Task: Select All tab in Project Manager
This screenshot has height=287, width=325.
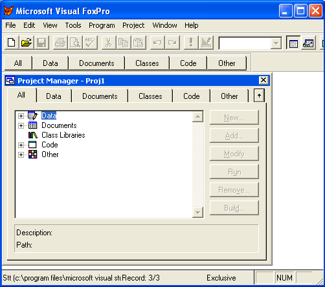Action: (21, 95)
